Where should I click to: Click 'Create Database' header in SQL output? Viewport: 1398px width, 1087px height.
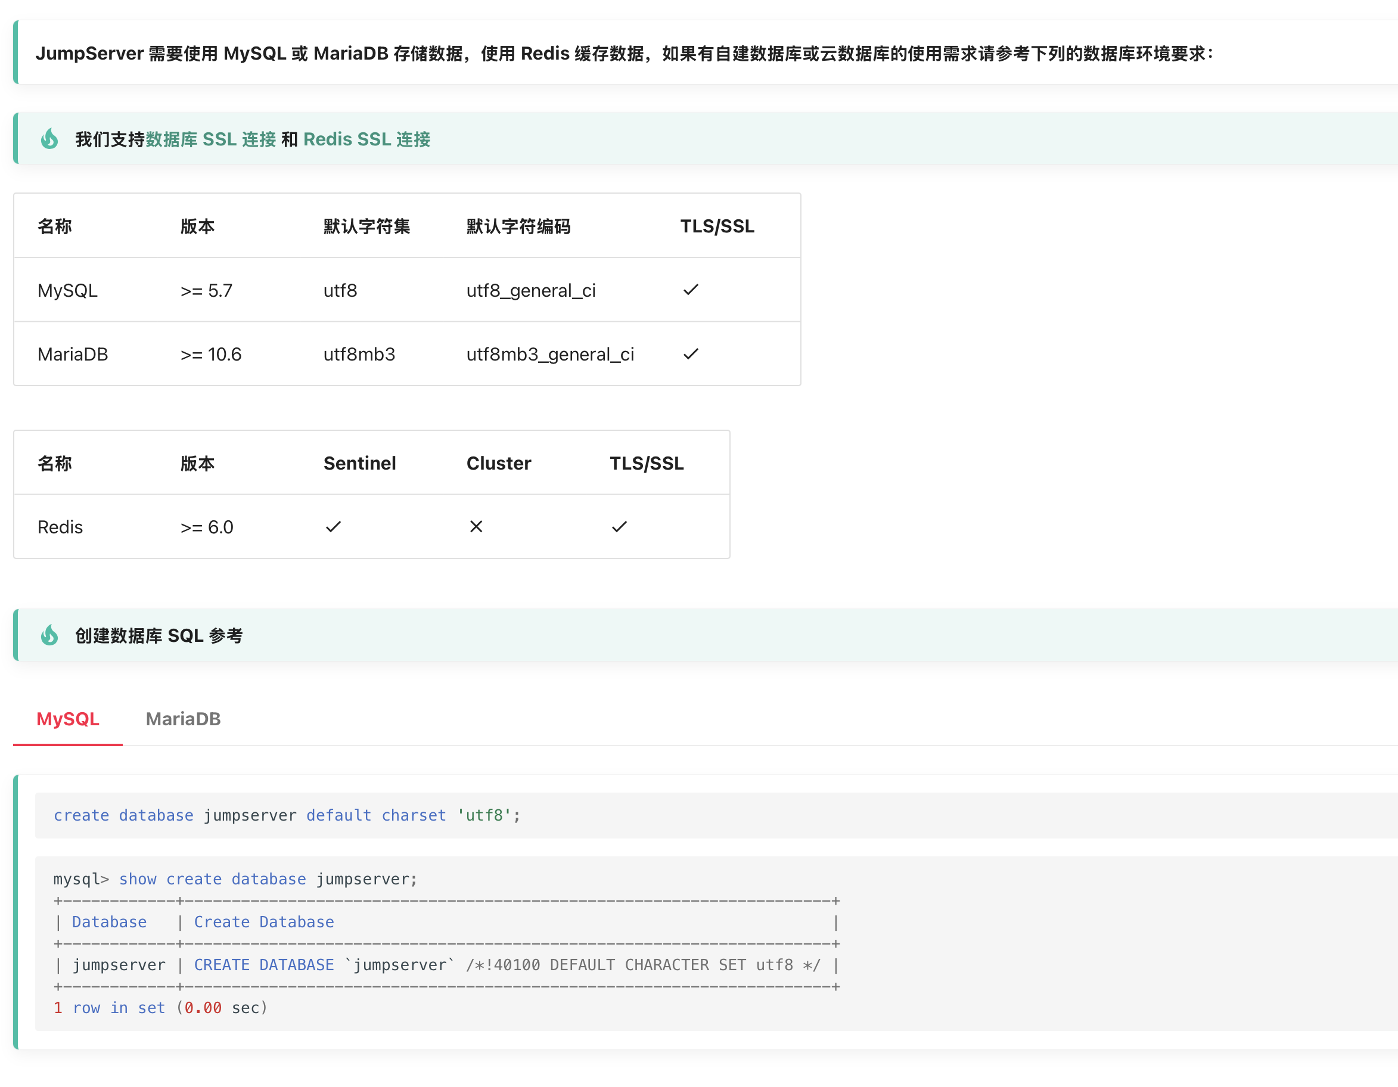pos(264,922)
